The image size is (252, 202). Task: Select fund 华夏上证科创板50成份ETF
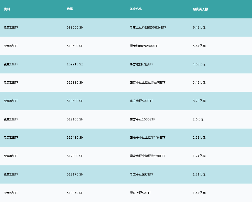point(148,28)
